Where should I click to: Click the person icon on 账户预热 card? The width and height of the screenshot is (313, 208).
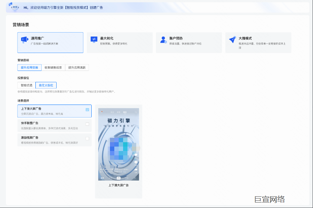tap(163, 40)
